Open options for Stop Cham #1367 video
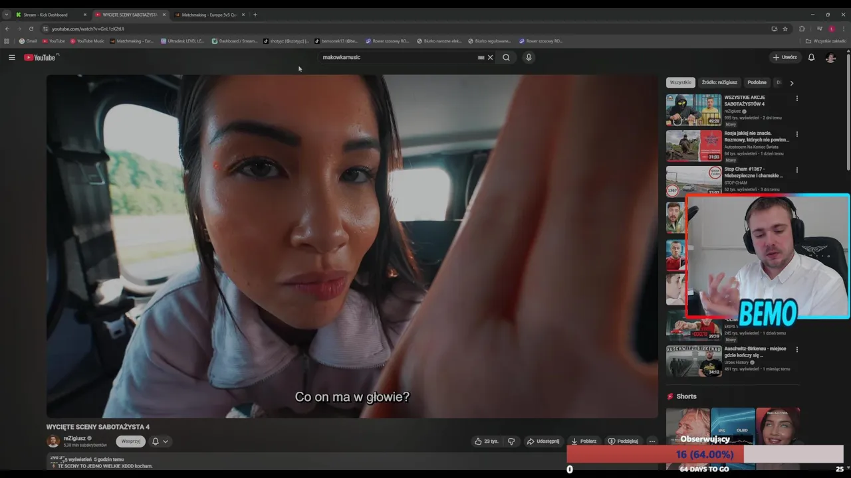 coord(796,170)
